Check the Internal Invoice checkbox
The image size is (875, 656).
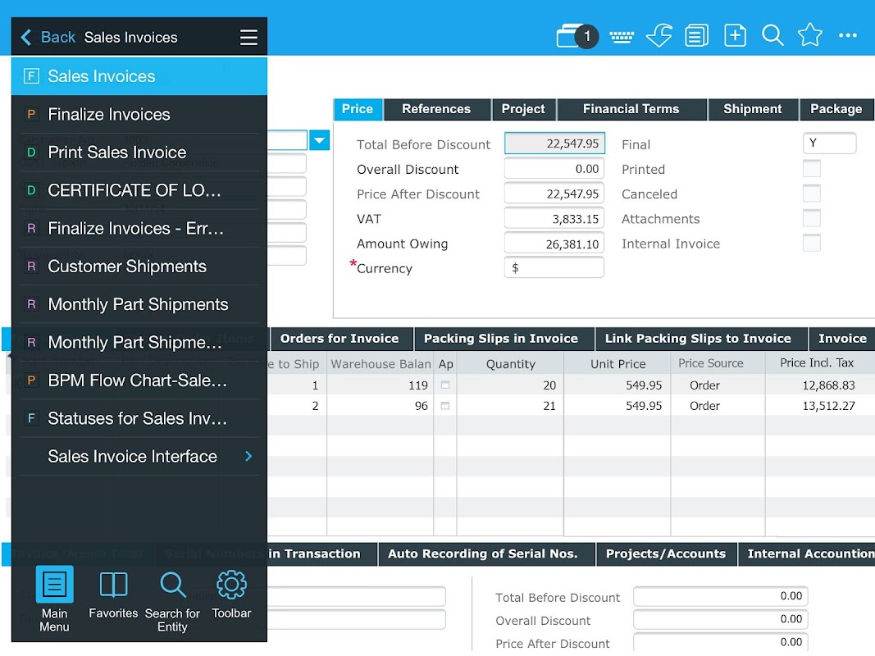(x=811, y=244)
